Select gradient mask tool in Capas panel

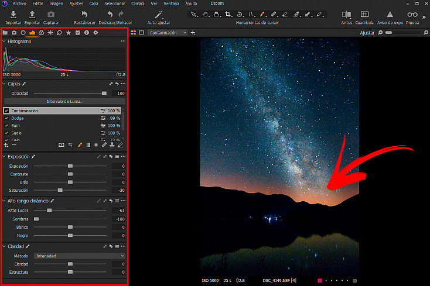tap(88, 145)
